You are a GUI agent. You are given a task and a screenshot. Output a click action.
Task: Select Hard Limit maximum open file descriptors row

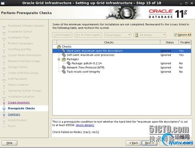(122, 51)
